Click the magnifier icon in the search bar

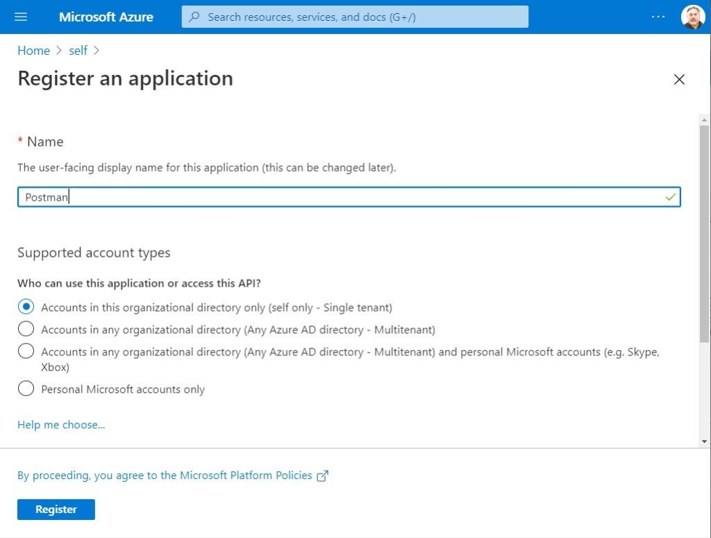(195, 16)
